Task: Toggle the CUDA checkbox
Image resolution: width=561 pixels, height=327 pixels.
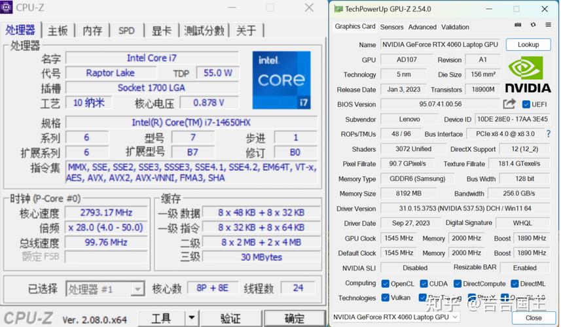Action: tap(424, 284)
